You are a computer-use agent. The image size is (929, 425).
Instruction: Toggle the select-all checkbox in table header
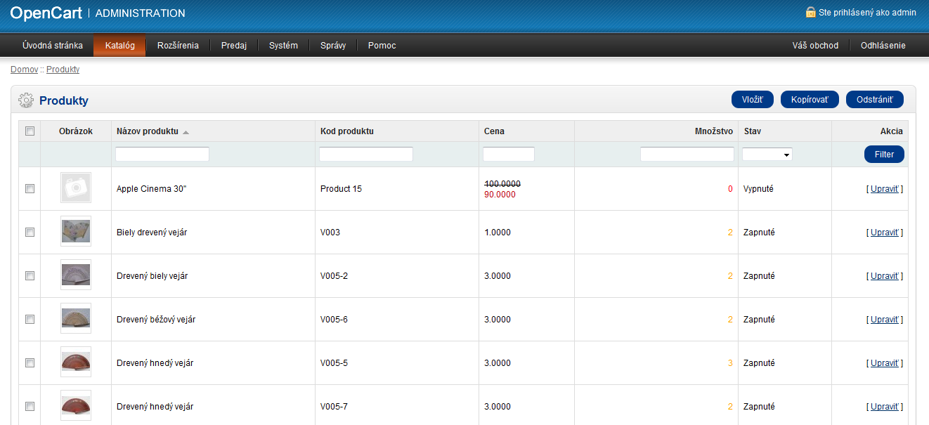click(30, 131)
